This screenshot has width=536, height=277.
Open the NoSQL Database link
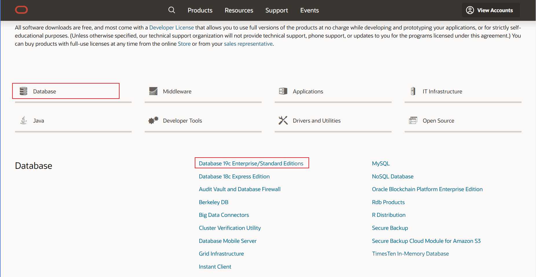point(393,176)
